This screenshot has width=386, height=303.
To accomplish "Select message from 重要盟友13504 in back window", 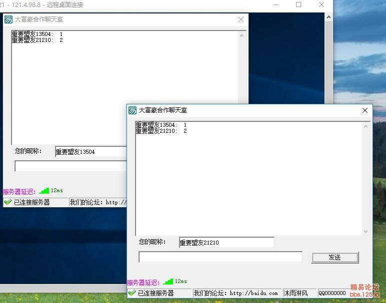I will click(37, 34).
